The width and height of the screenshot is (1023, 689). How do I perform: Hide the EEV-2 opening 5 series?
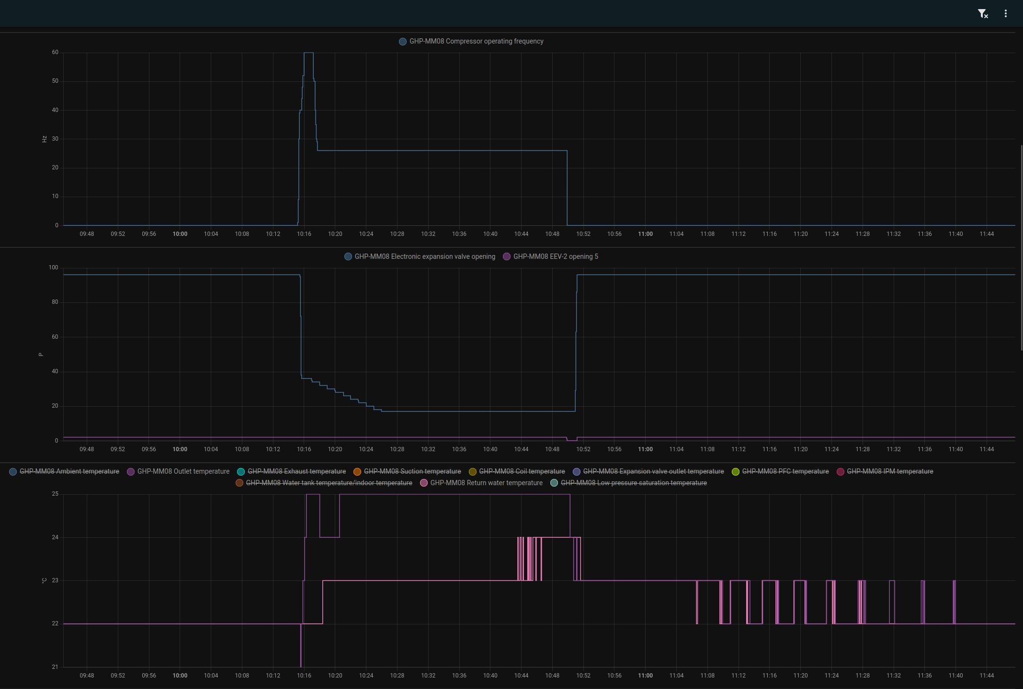click(x=555, y=257)
